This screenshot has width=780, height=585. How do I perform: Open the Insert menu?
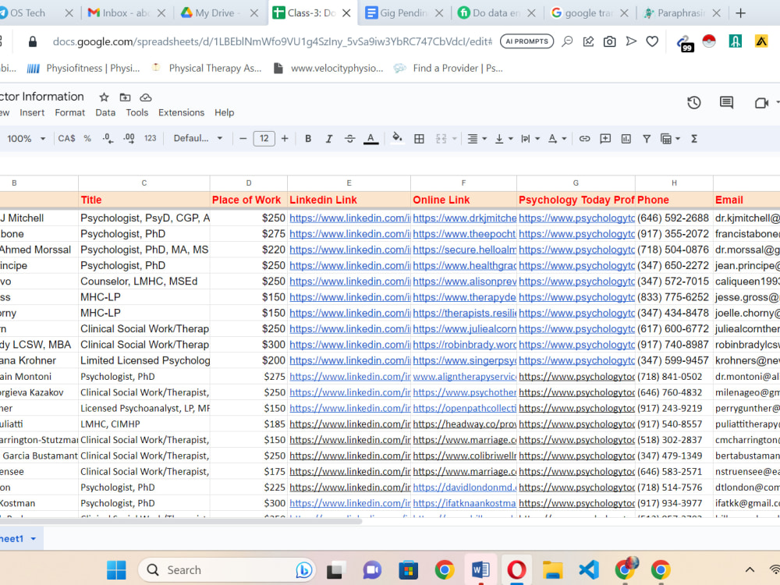(32, 113)
